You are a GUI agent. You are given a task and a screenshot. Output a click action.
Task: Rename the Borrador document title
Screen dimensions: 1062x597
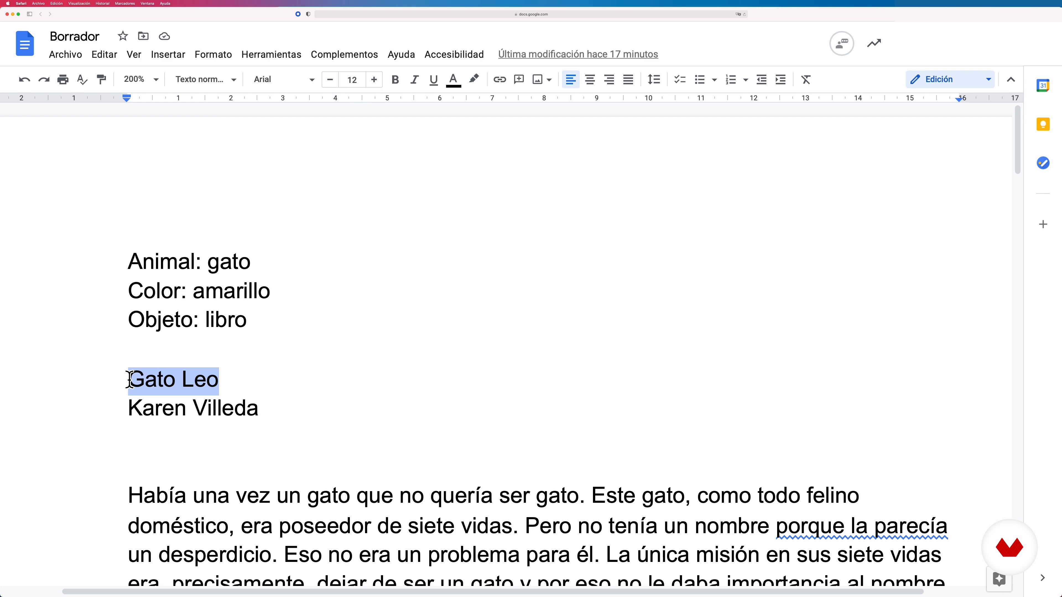pyautogui.click(x=75, y=36)
